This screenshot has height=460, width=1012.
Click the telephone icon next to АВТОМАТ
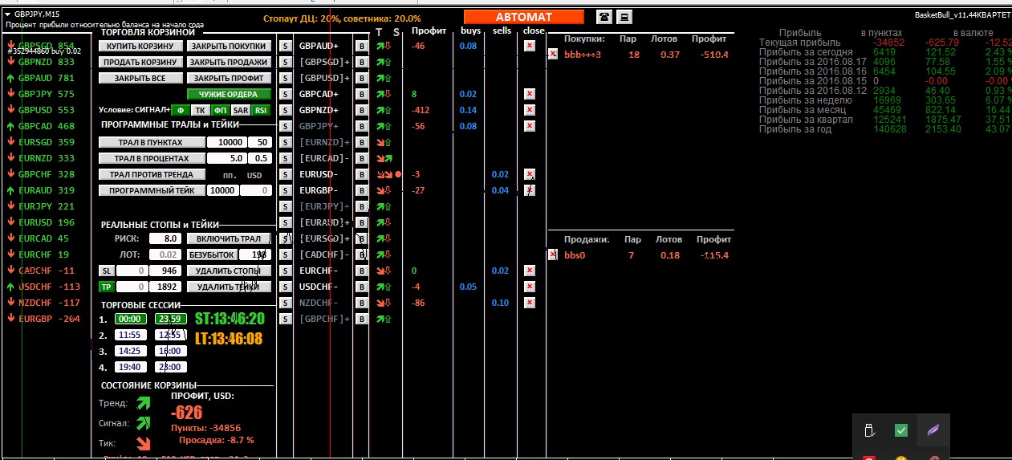tap(603, 17)
